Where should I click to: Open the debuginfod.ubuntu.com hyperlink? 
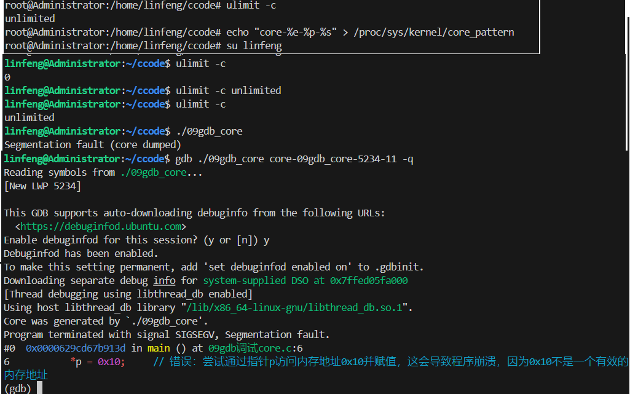coord(100,226)
